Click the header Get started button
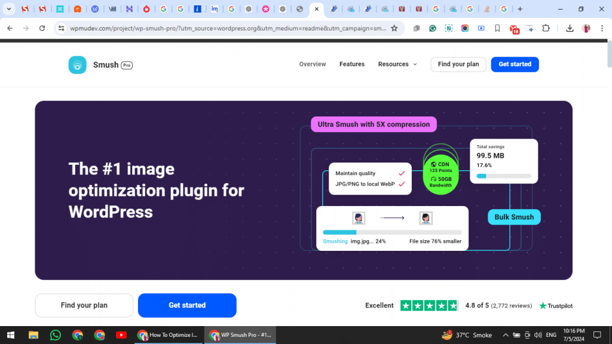The image size is (612, 344). (x=515, y=64)
